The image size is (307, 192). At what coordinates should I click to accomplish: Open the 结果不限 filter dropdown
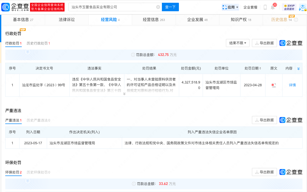(238, 43)
